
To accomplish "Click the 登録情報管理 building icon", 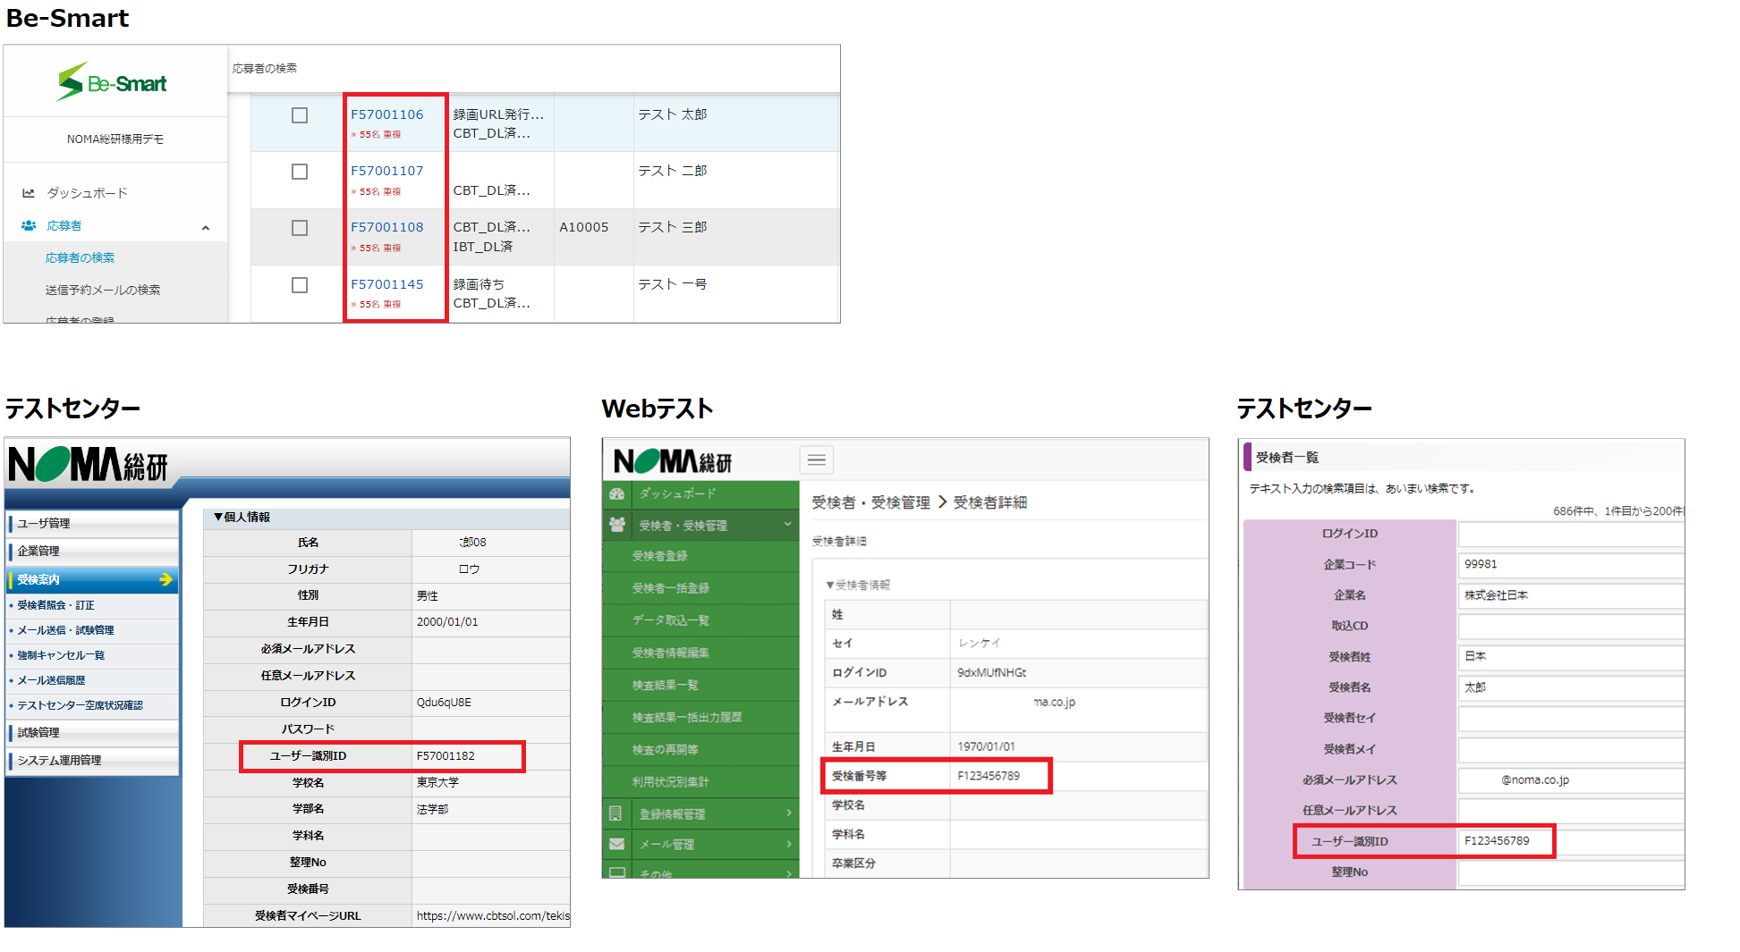I will pyautogui.click(x=615, y=813).
